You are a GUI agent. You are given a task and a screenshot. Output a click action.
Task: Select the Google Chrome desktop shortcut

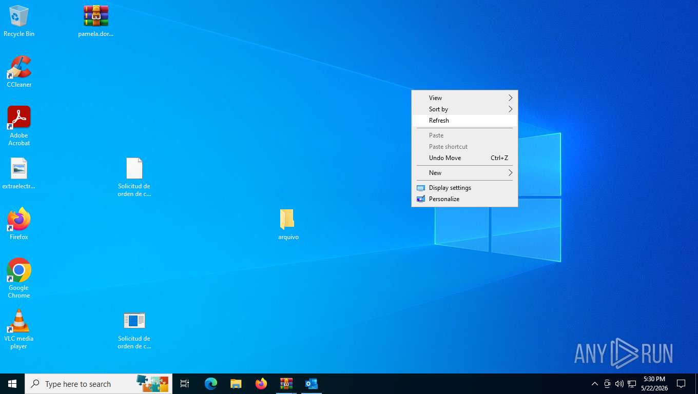19,278
